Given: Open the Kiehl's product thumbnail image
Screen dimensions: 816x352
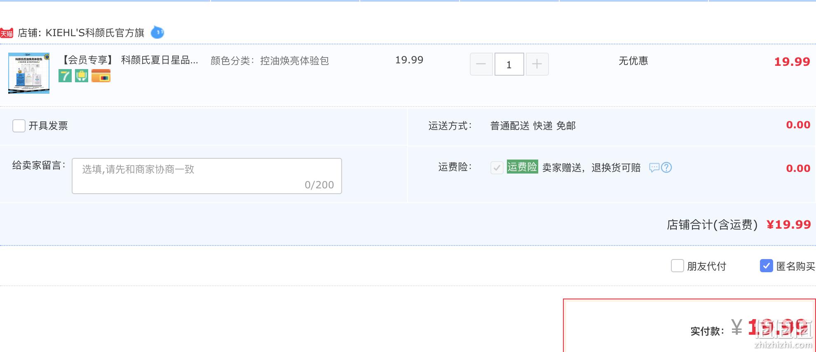Looking at the screenshot, I should pos(29,73).
